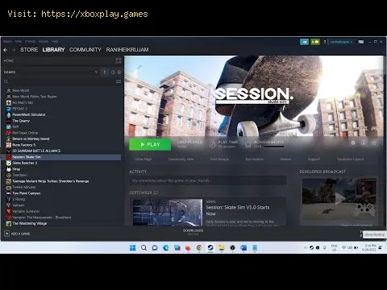Viewport: 387px width, 290px height.
Task: Open the Guides link
Action: (285, 159)
